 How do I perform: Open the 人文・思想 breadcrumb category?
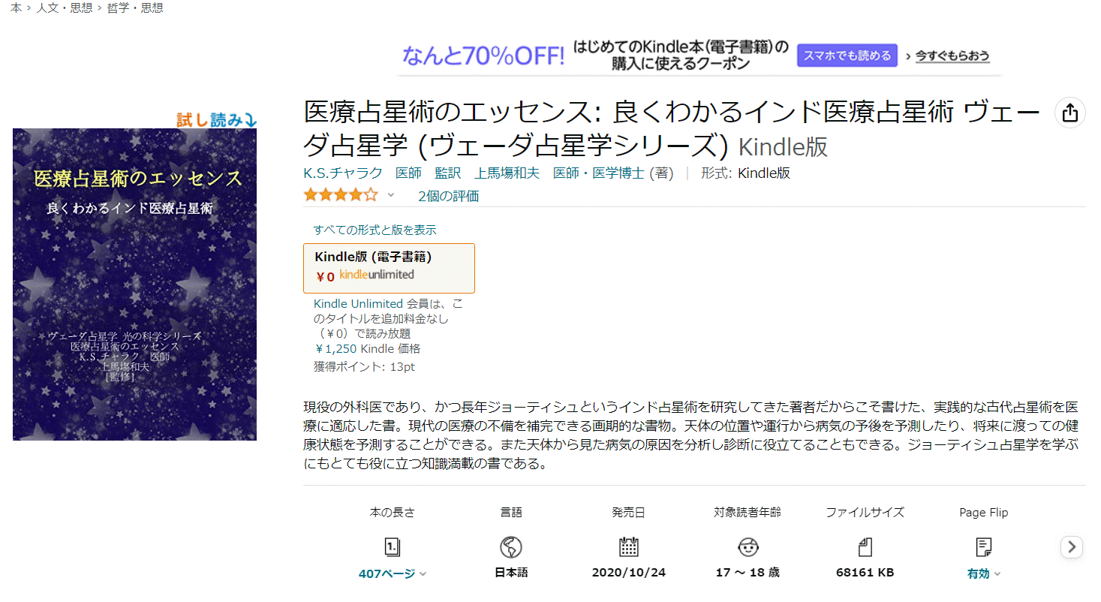coord(65,8)
